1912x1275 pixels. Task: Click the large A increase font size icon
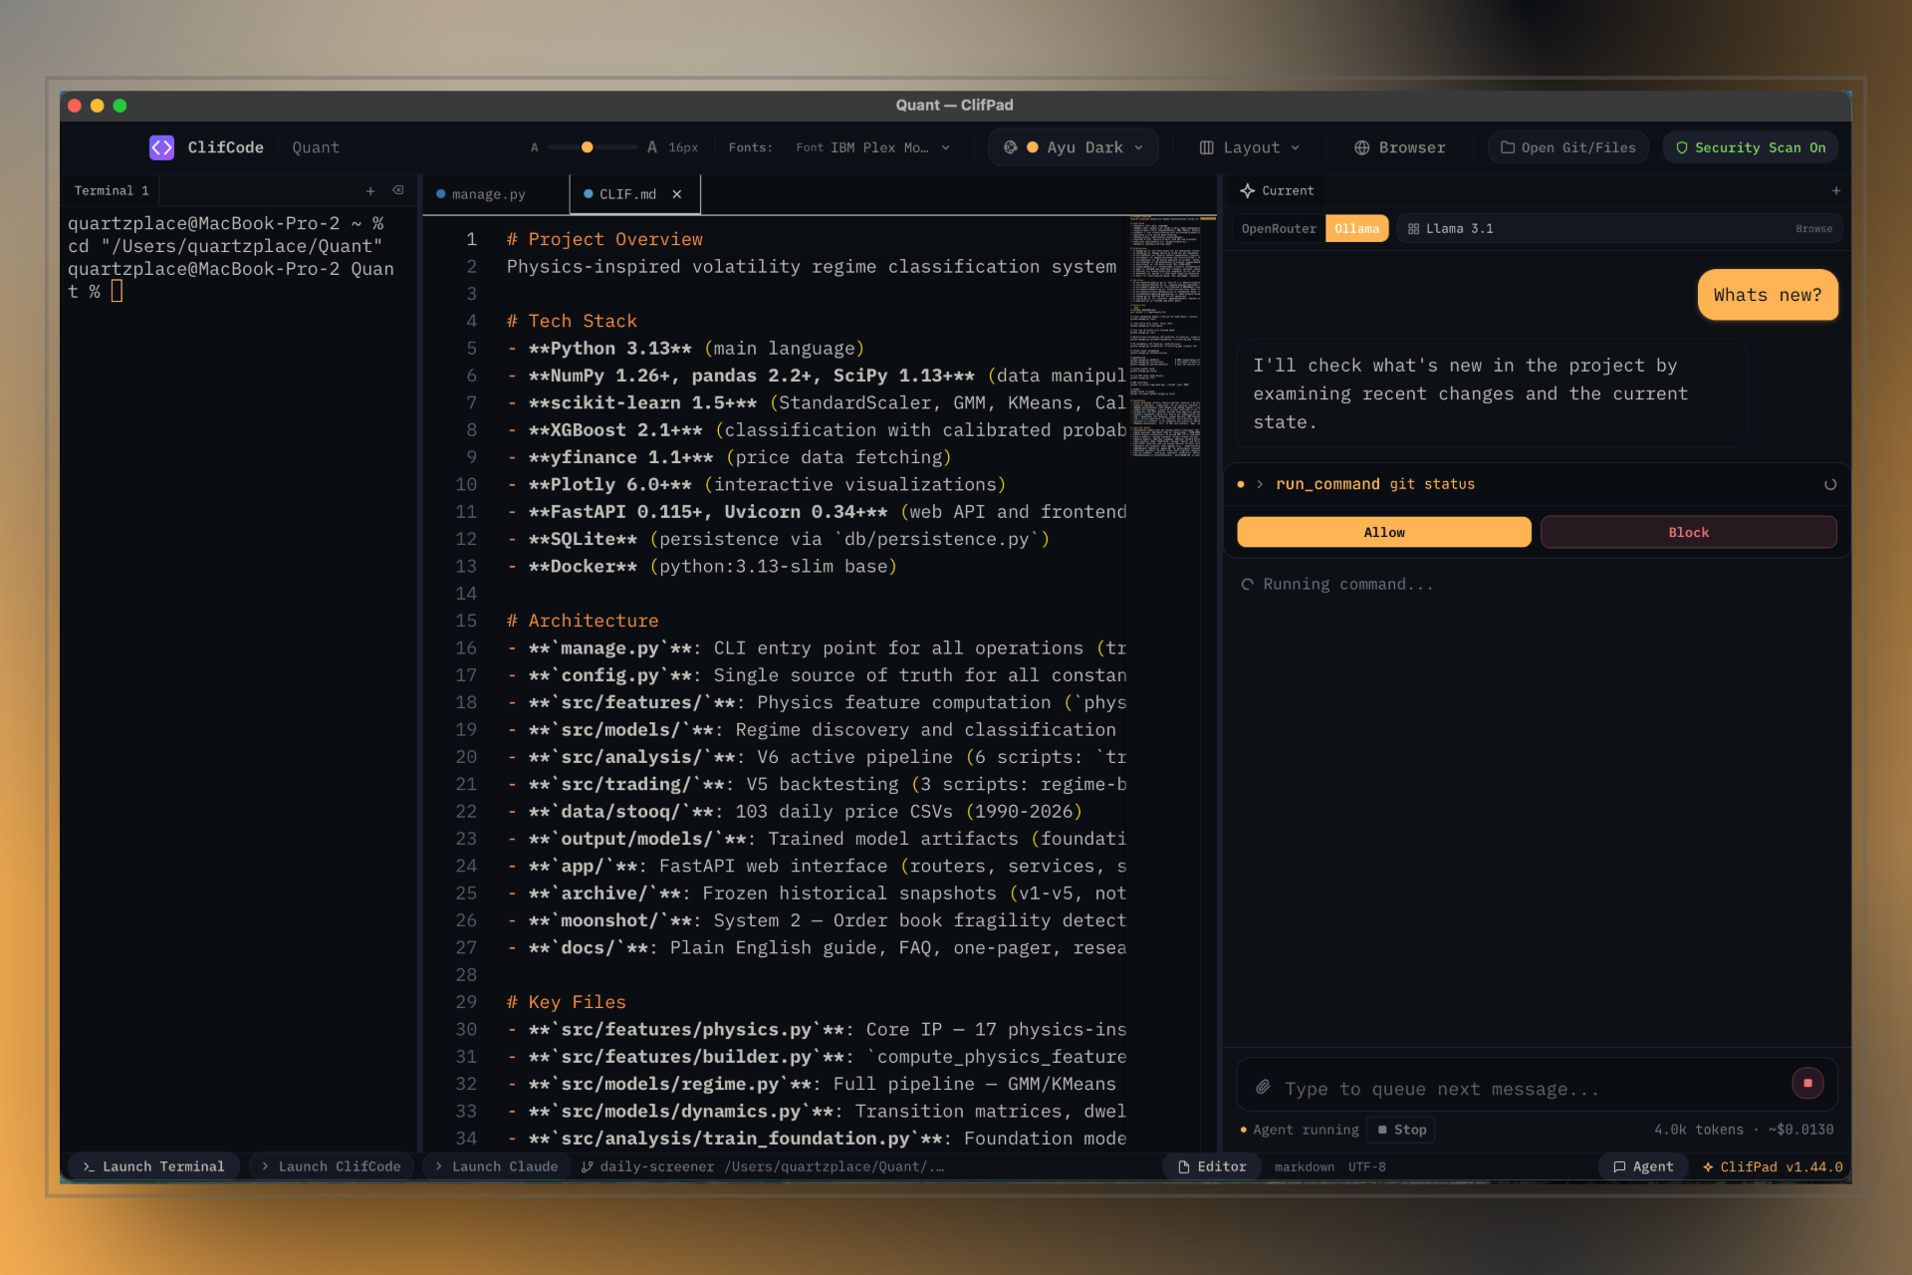652,147
